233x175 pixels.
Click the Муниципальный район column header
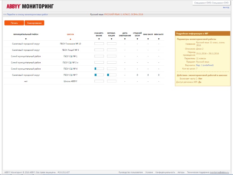26,34
